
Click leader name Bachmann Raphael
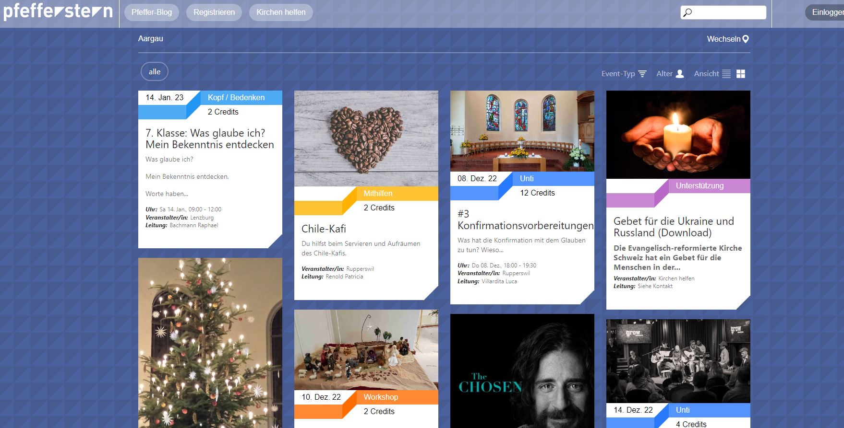coord(193,225)
